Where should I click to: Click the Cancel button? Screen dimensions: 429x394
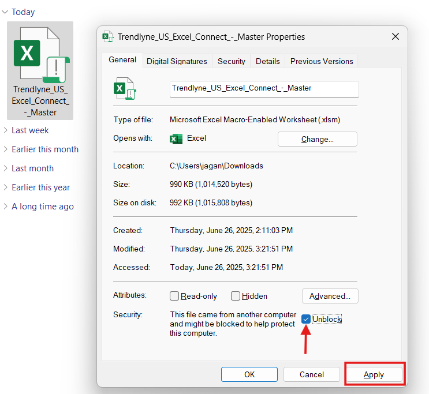tap(312, 374)
